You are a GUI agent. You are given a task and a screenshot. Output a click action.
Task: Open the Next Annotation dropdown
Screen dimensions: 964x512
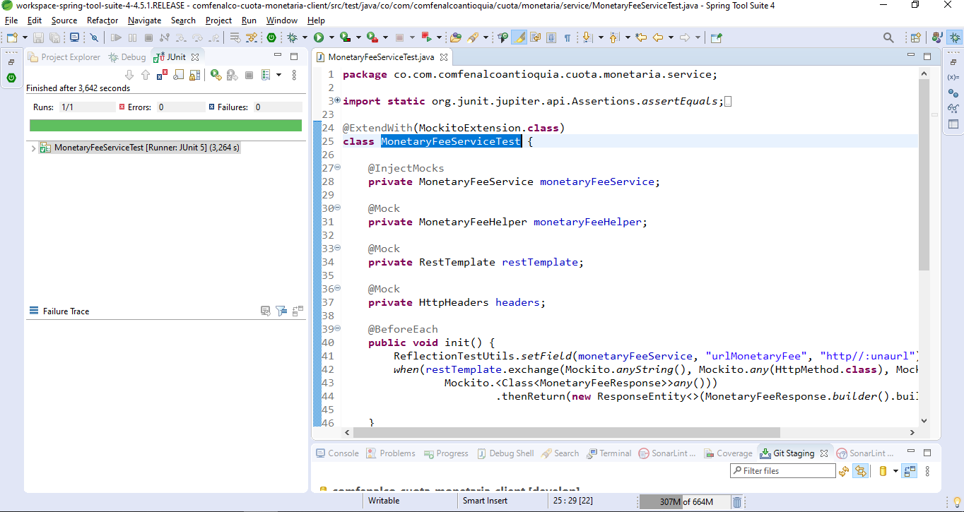click(x=601, y=37)
